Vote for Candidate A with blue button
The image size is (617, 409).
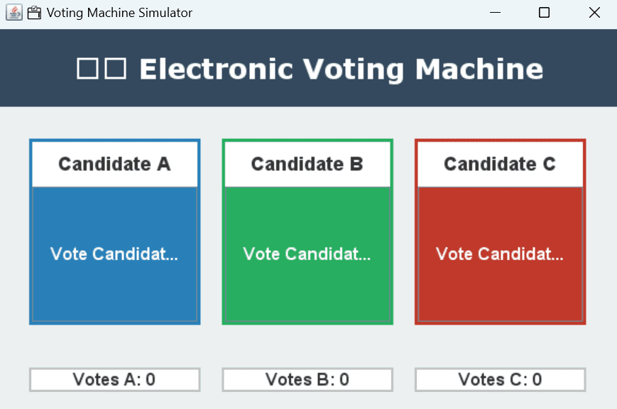click(115, 254)
